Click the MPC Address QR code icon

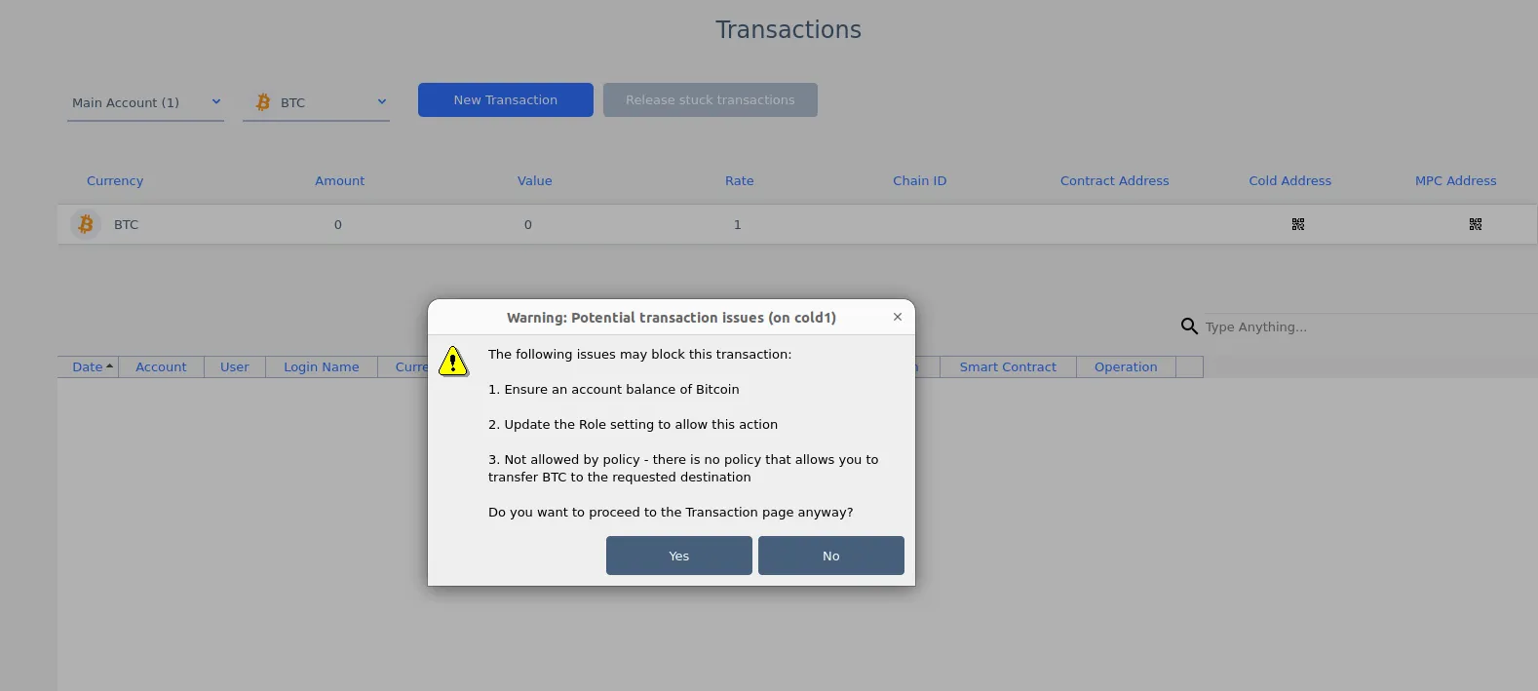(x=1475, y=224)
